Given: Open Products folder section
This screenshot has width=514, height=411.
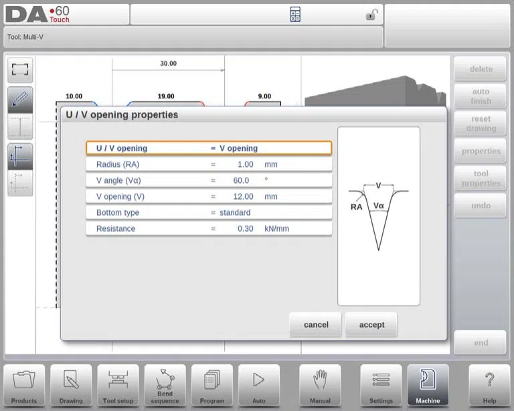Looking at the screenshot, I should (24, 386).
